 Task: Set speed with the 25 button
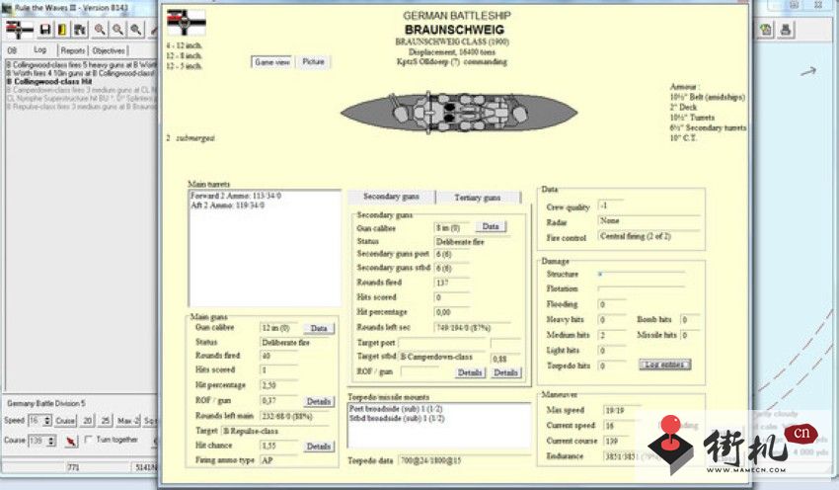106,421
